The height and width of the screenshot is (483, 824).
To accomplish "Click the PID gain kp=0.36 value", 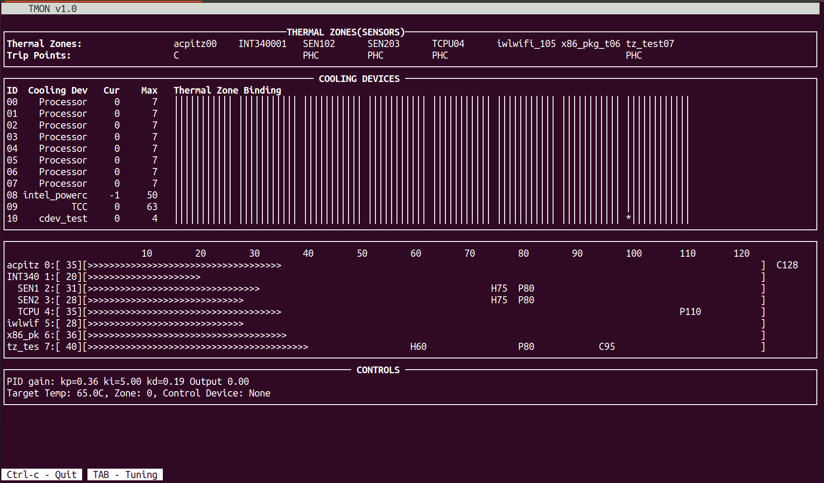I will 79,382.
